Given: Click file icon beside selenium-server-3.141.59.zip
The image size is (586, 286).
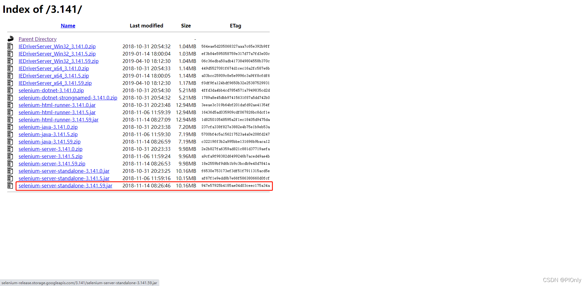Looking at the screenshot, I should (10, 164).
